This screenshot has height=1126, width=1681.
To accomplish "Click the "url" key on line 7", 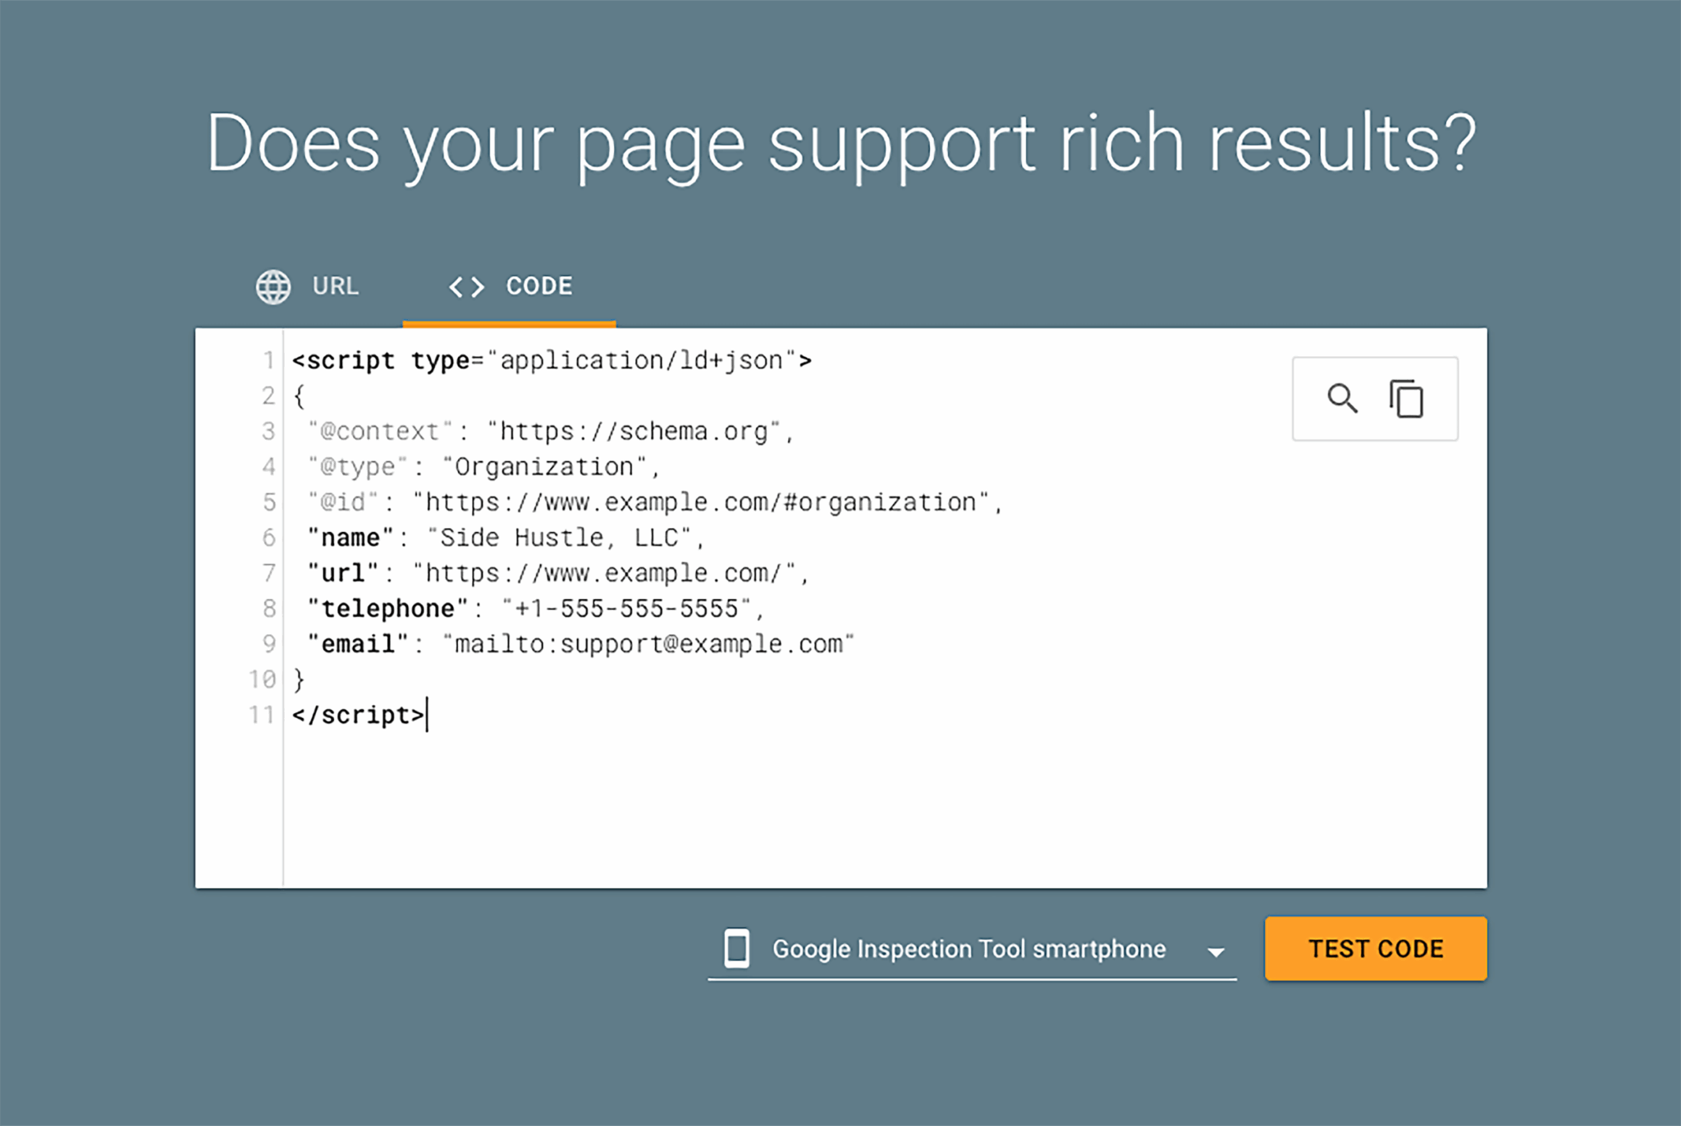I will (x=343, y=573).
